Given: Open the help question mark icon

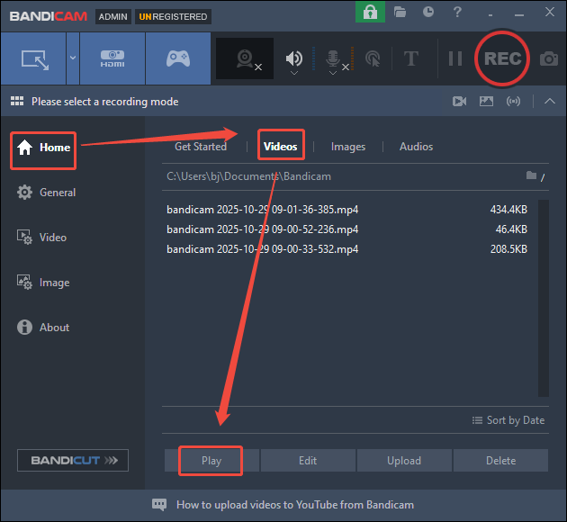Looking at the screenshot, I should pos(457,12).
